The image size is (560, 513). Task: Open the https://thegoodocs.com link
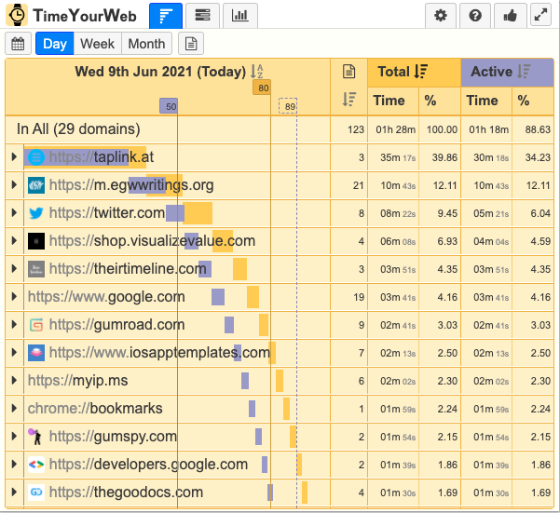(126, 493)
